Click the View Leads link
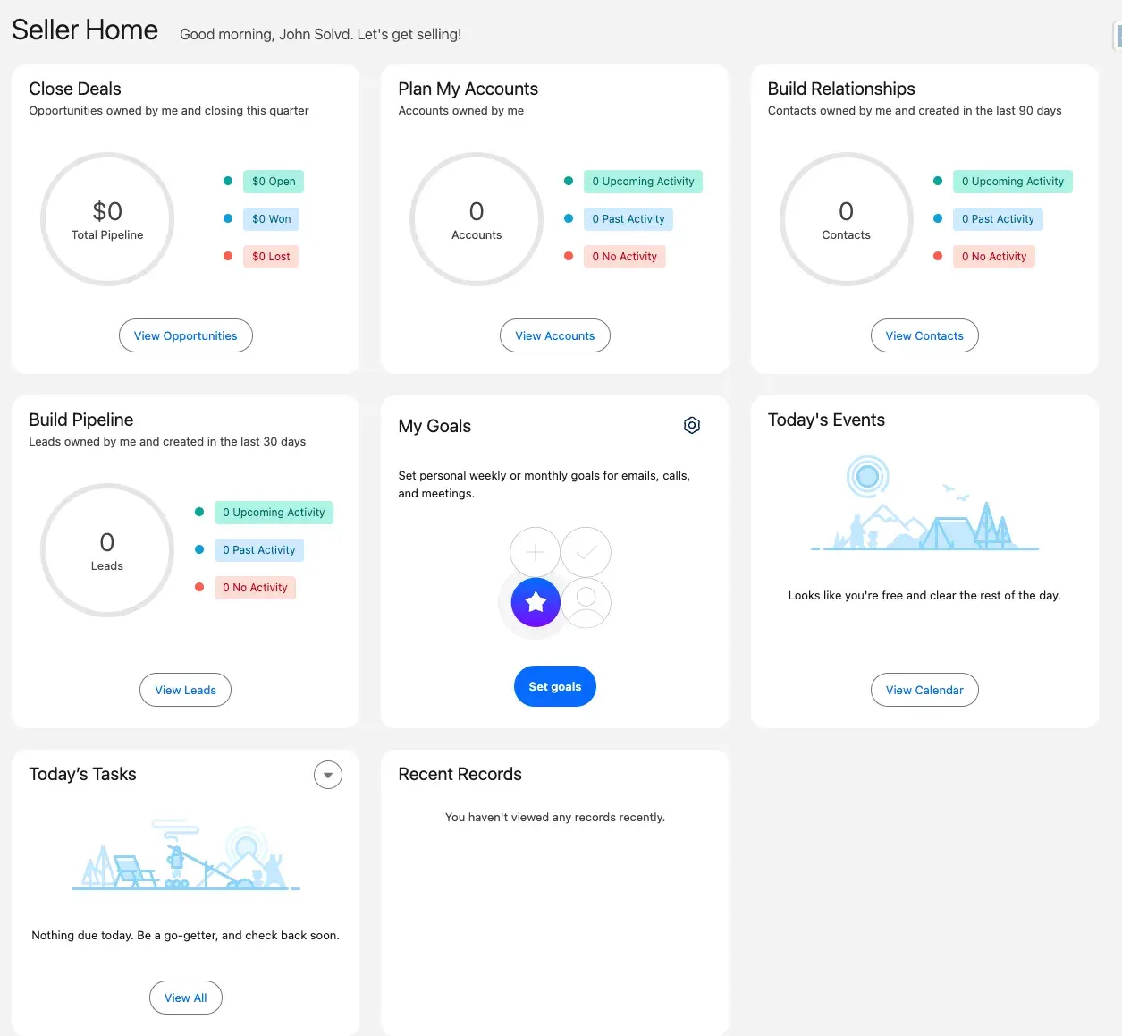Image resolution: width=1122 pixels, height=1036 pixels. coord(185,690)
